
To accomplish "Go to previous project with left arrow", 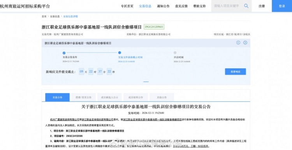I will point(238,43).
